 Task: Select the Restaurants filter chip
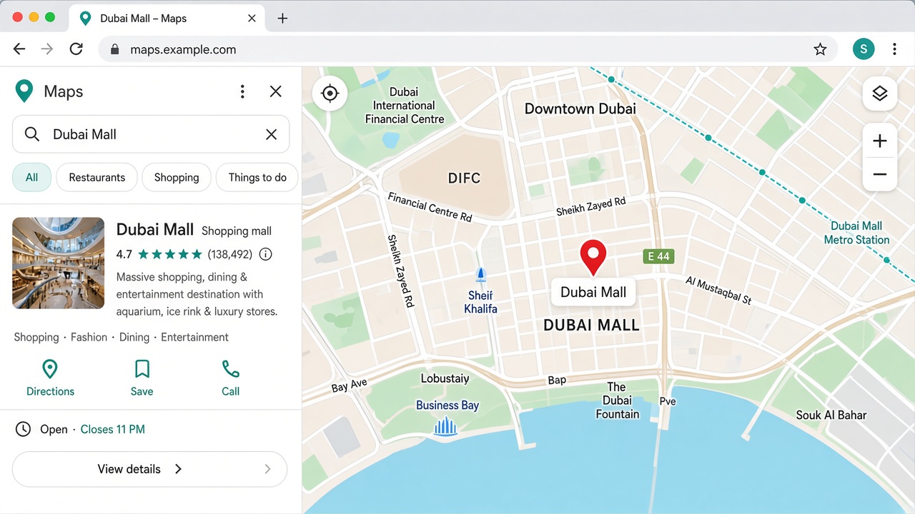tap(97, 177)
